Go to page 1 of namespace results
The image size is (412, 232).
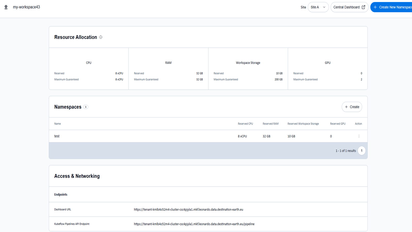[362, 151]
